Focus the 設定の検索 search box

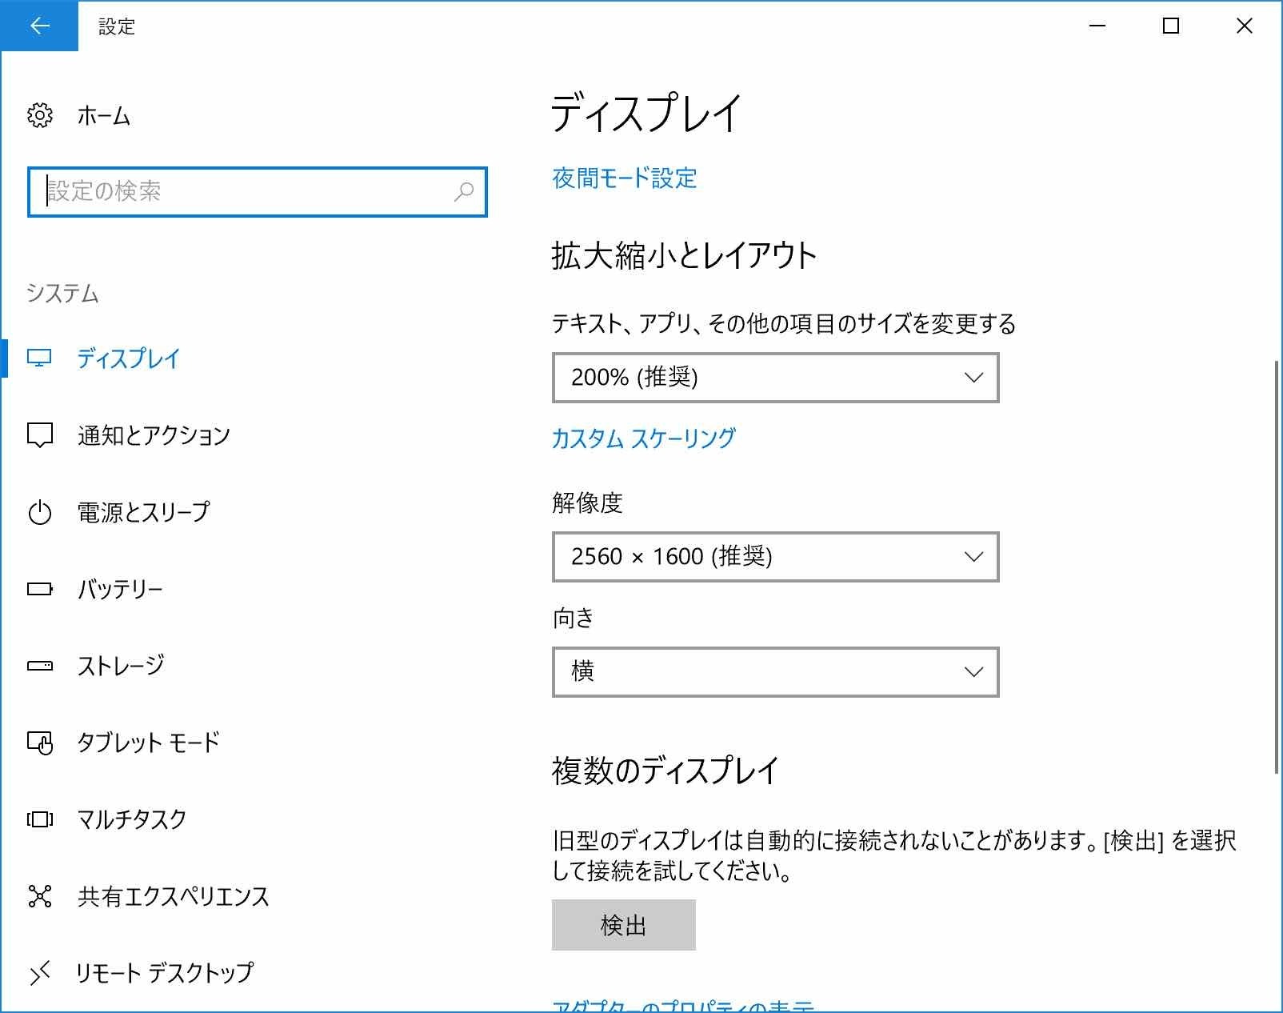pos(258,191)
